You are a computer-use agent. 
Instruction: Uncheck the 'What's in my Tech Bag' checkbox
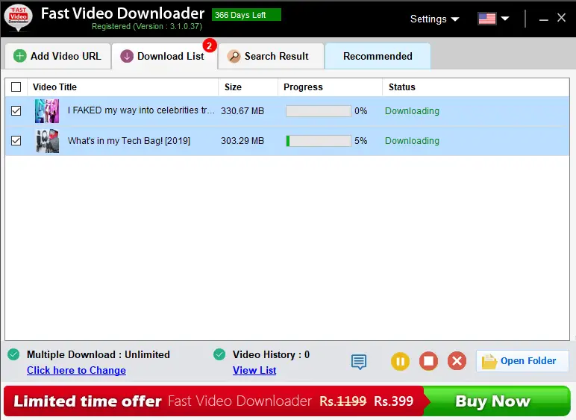click(x=16, y=140)
